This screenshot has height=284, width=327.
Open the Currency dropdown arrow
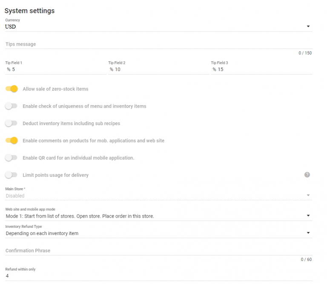pos(308,26)
